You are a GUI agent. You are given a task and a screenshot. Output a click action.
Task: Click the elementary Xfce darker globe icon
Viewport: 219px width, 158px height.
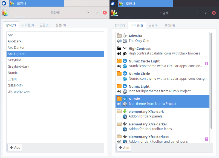click(x=125, y=129)
